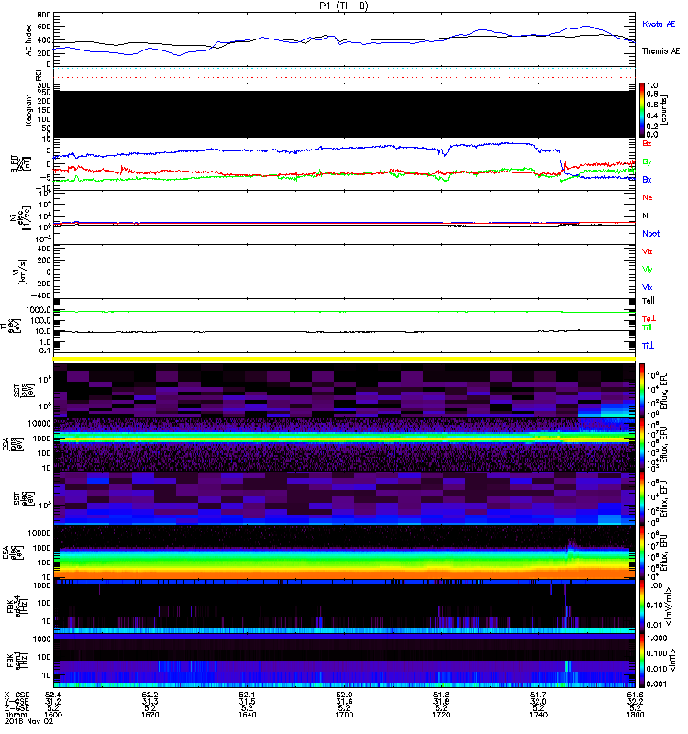The image size is (688, 734).
Task: Click the 1640 time tick label
Action: coord(247,715)
